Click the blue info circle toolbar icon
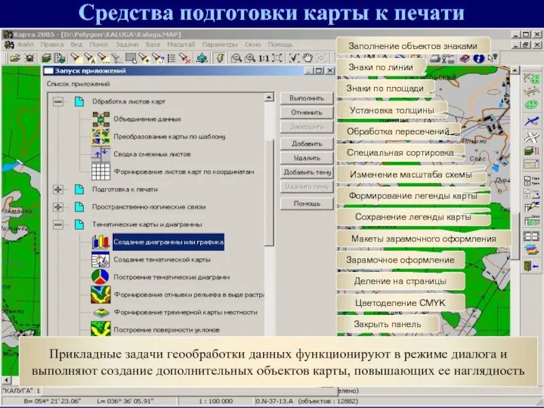The width and height of the screenshot is (544, 408). tap(479, 58)
